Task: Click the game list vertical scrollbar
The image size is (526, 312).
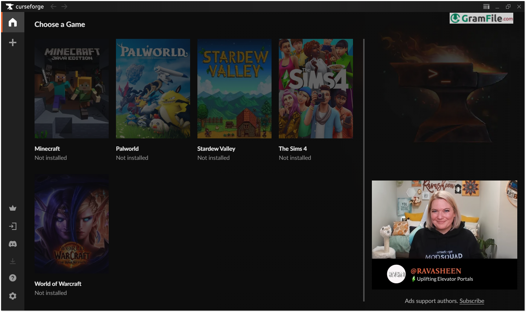Action: pos(364,170)
